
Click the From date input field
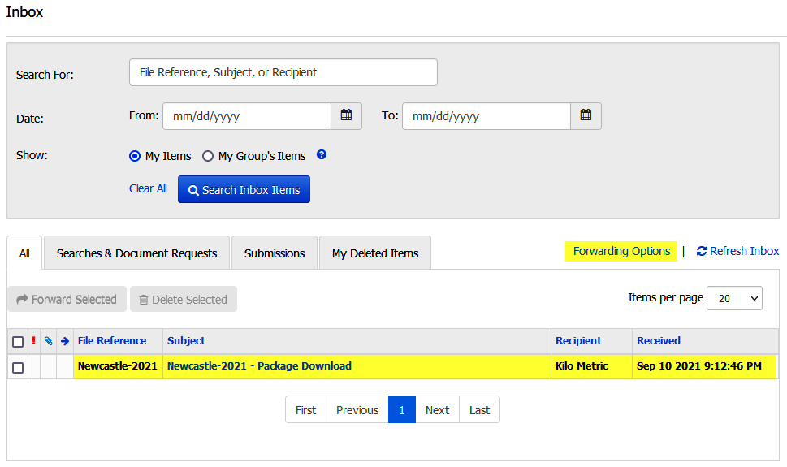pos(247,116)
